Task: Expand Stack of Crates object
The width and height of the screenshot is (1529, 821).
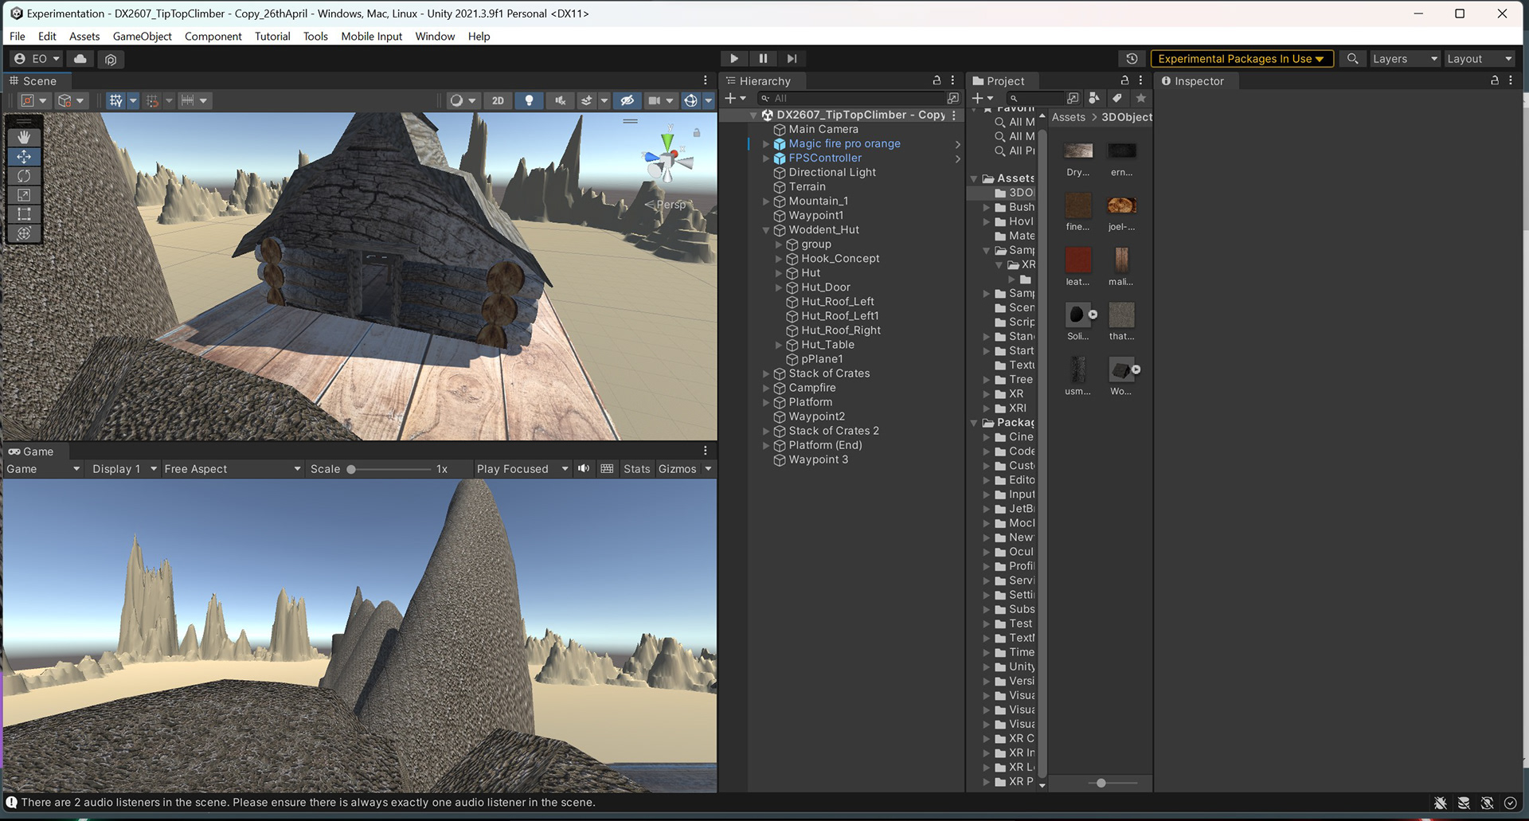Action: [766, 373]
